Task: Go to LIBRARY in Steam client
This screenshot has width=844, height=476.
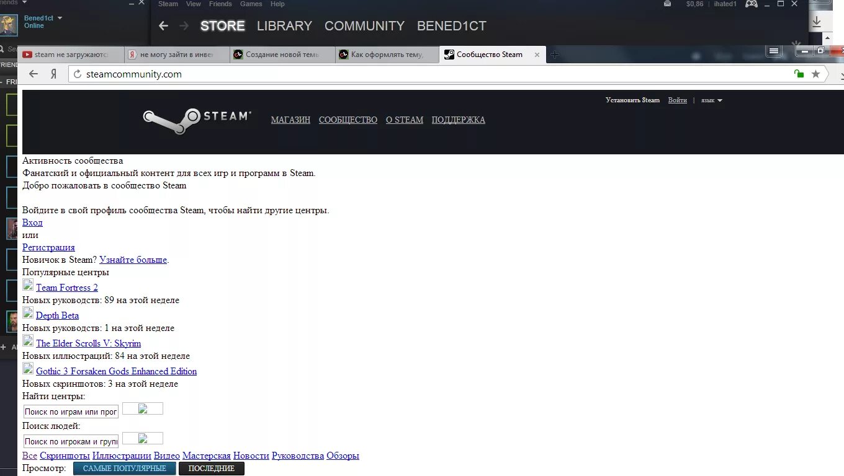Action: [284, 26]
